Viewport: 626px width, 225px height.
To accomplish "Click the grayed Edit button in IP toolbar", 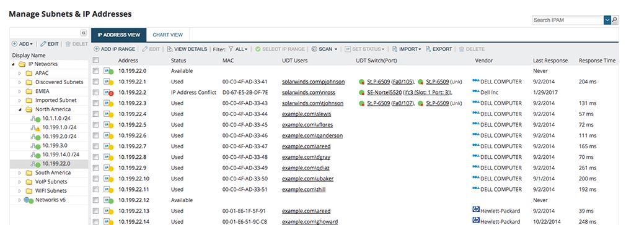I will pos(151,49).
